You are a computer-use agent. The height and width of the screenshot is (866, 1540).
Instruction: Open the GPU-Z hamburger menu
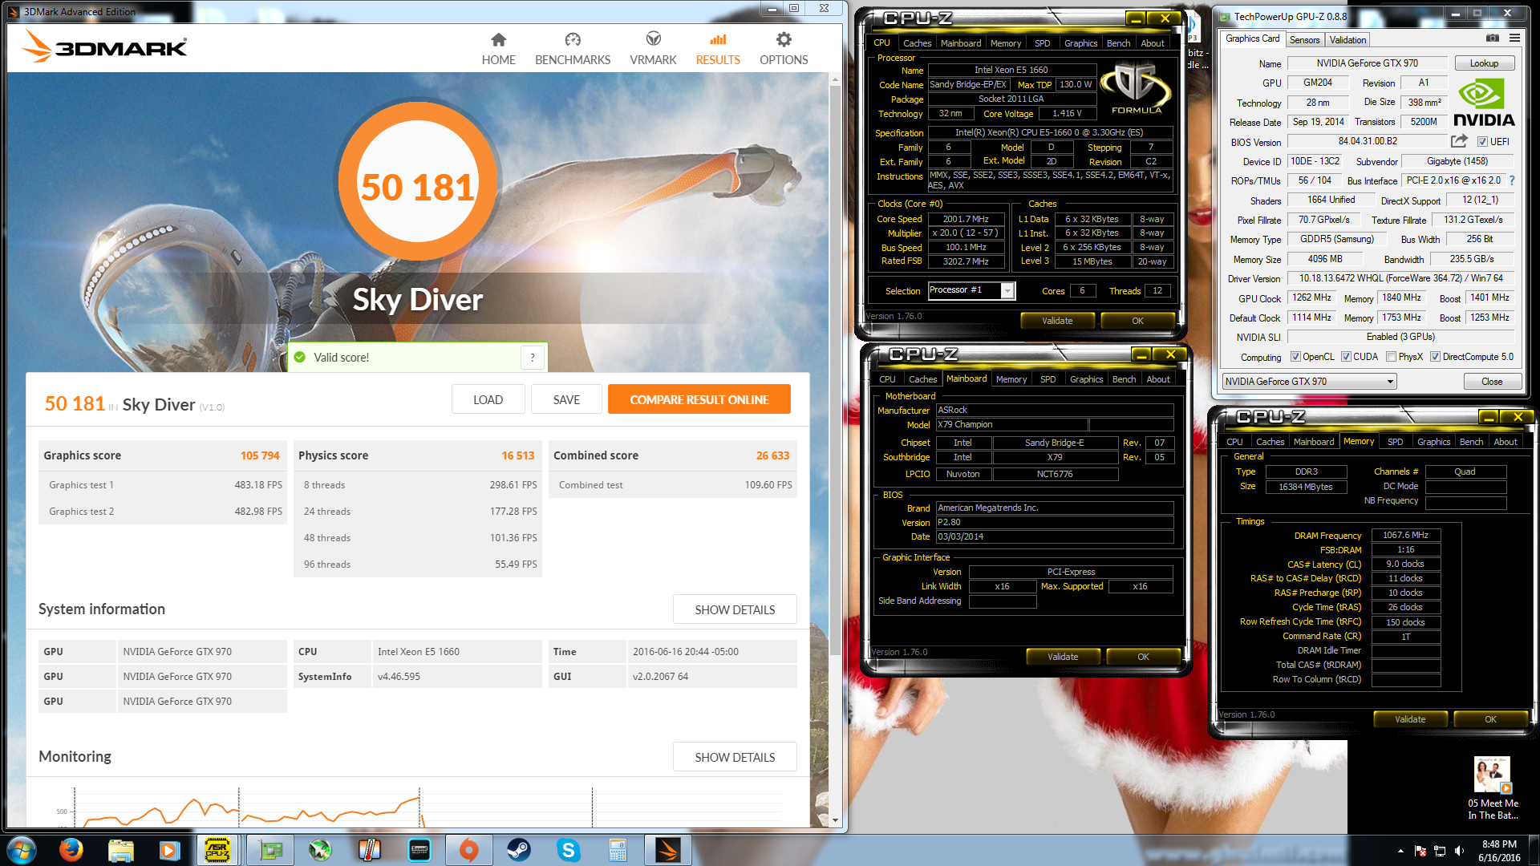(x=1514, y=38)
